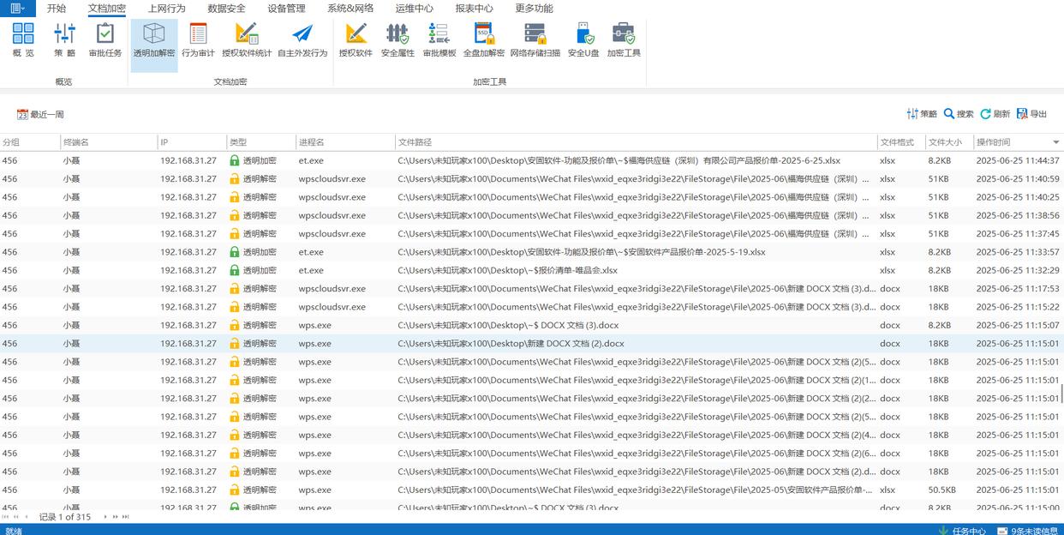Launch 网络存储扫描 from the ribbon
This screenshot has width=1064, height=535.
[x=535, y=40]
